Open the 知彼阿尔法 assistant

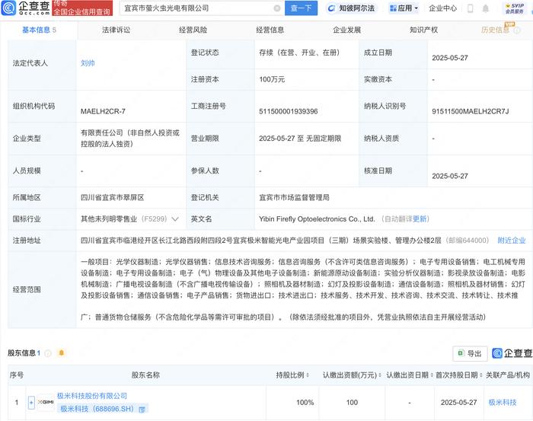point(351,8)
